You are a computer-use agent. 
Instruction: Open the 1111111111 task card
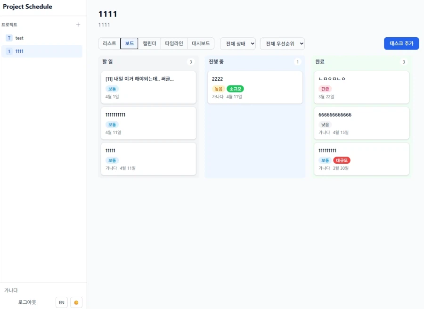(148, 123)
